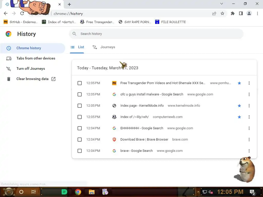The width and height of the screenshot is (263, 197).
Task: Open the Windows Start button
Action: 9,192
